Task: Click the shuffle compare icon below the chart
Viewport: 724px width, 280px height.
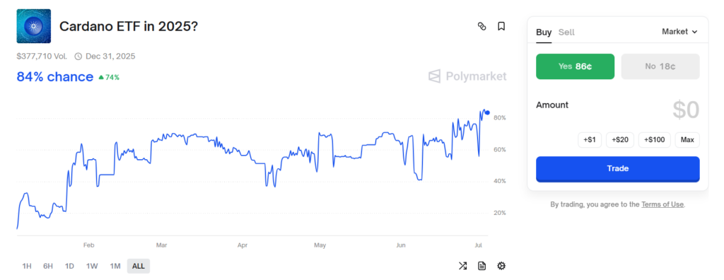Action: tap(462, 266)
